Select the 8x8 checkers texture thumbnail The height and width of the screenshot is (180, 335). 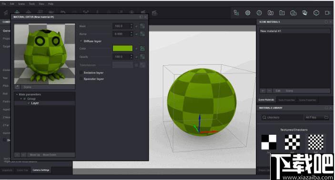coord(316,142)
